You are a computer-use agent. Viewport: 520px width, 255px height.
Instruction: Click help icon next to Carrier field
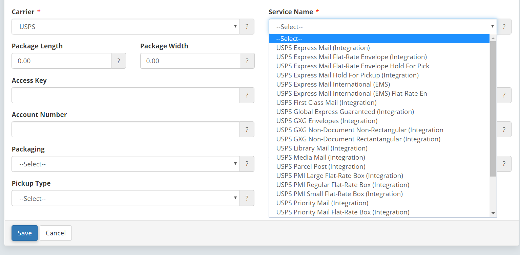(x=247, y=26)
